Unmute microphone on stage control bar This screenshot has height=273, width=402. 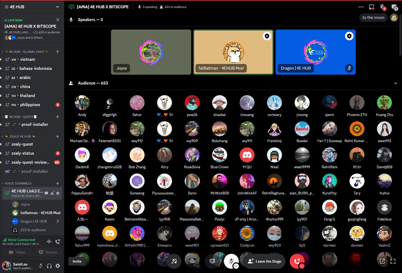231,260
